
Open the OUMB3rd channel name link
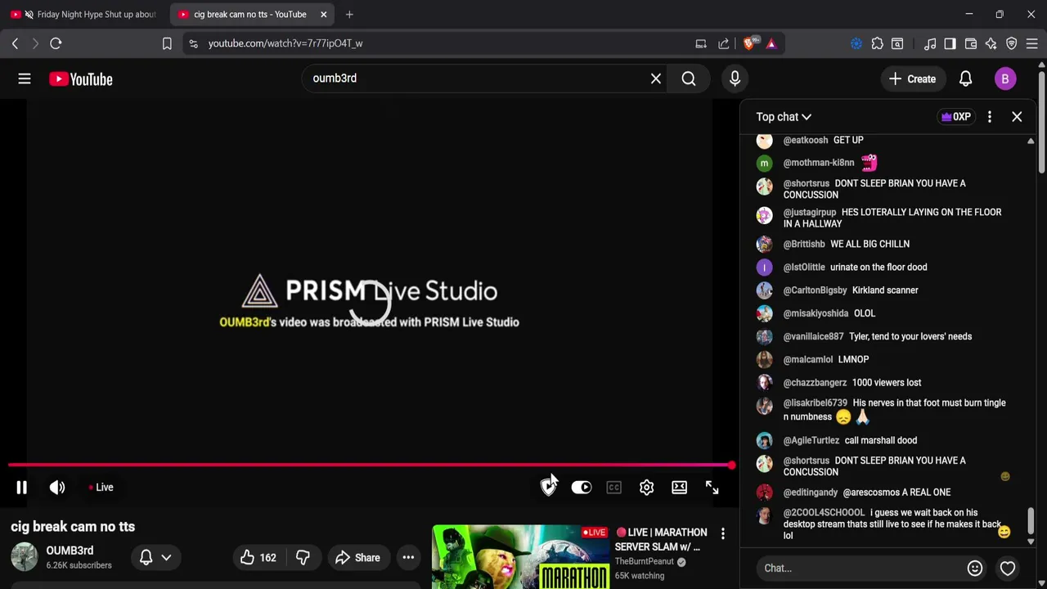(x=70, y=551)
